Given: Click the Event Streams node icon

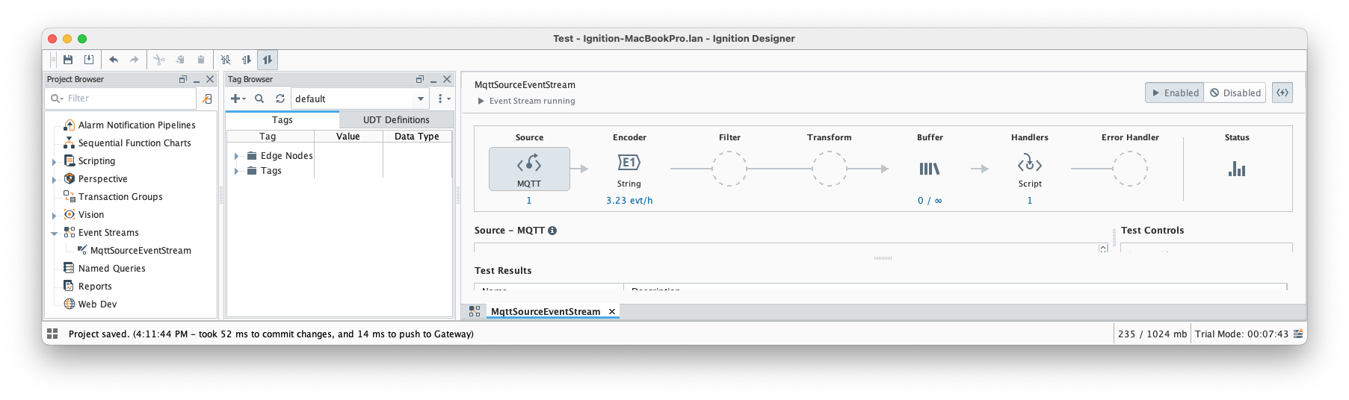Looking at the screenshot, I should click(70, 232).
